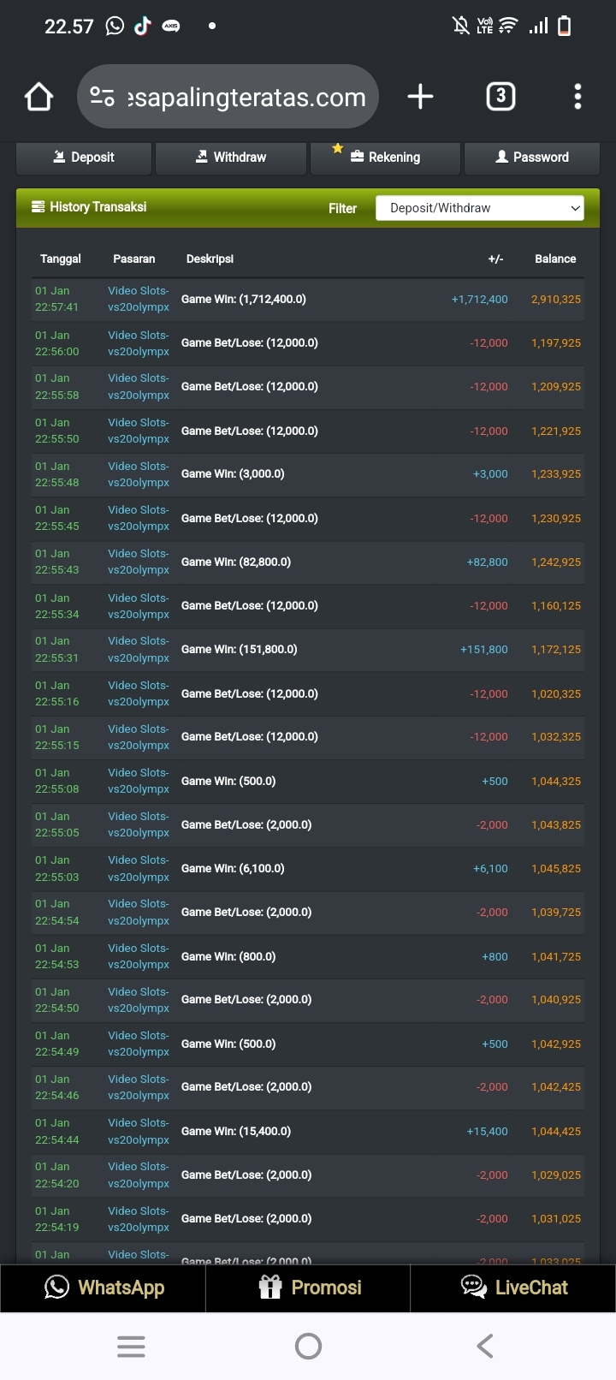
Task: Open the Rekening tab
Action: pos(385,158)
